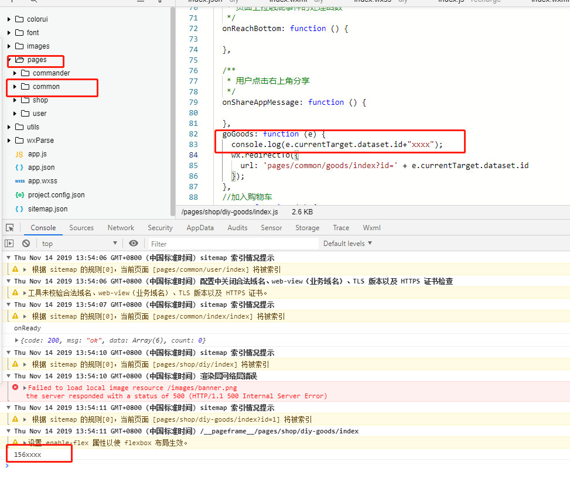
Task: Open the top execution context dropdown
Action: tap(79, 244)
